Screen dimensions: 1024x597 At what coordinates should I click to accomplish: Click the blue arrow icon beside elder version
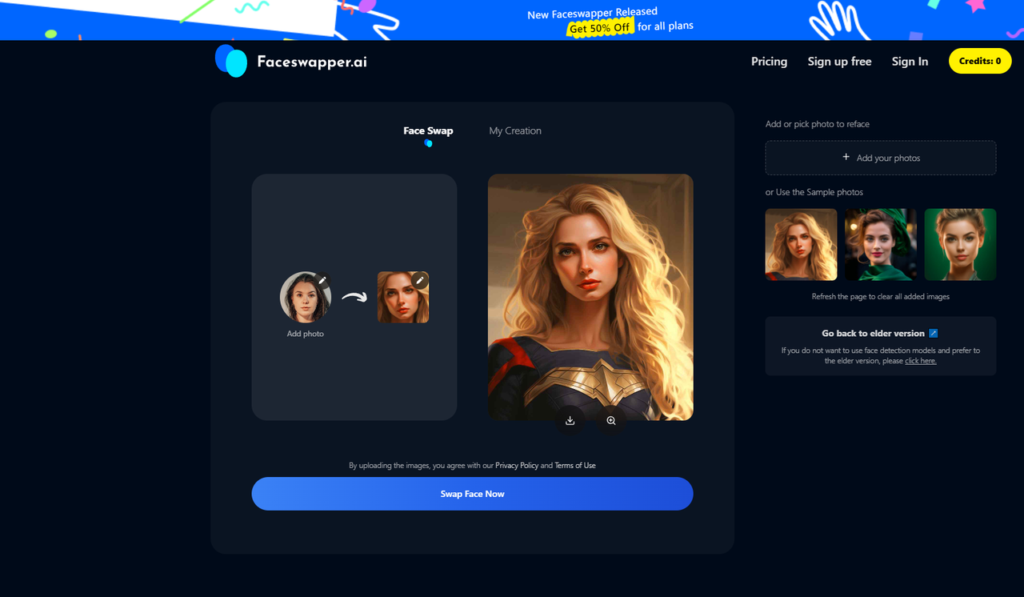coord(934,333)
